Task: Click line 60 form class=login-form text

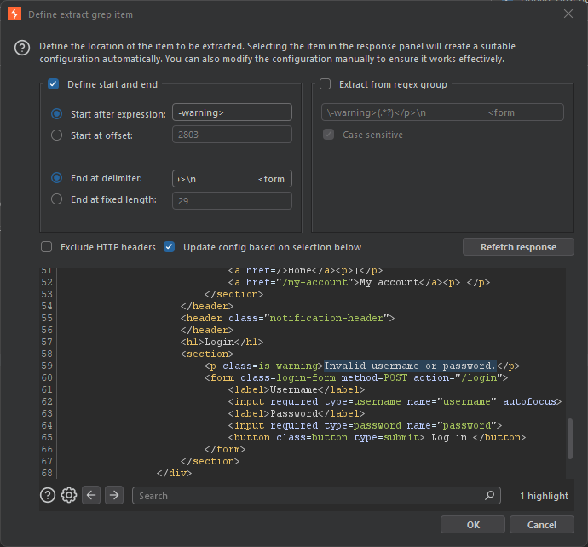Action: tap(356, 377)
